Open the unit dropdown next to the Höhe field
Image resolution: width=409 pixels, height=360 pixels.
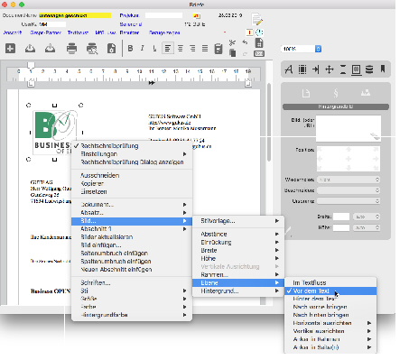[x=367, y=227]
